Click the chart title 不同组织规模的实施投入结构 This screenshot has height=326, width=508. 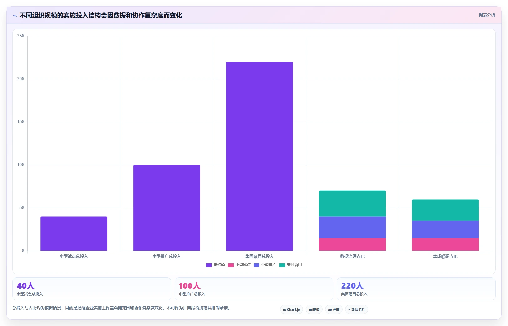tap(101, 15)
